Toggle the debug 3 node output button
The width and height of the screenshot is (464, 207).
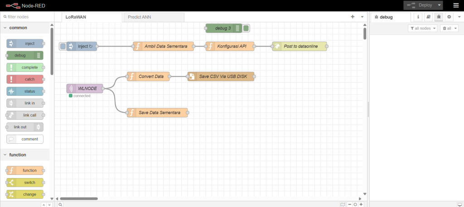coord(246,28)
